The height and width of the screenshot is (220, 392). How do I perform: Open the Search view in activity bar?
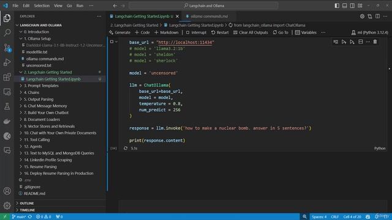pyautogui.click(x=7, y=32)
